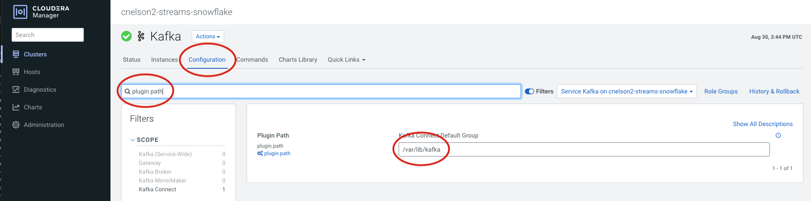
Task: Click the info icon beside Plugin Path value
Action: point(778,135)
